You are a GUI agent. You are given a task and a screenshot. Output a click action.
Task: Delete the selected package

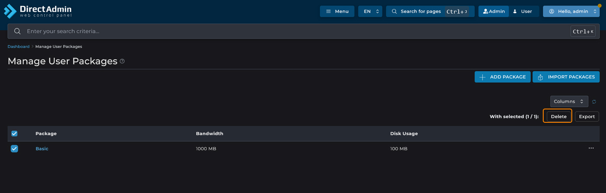point(558,116)
